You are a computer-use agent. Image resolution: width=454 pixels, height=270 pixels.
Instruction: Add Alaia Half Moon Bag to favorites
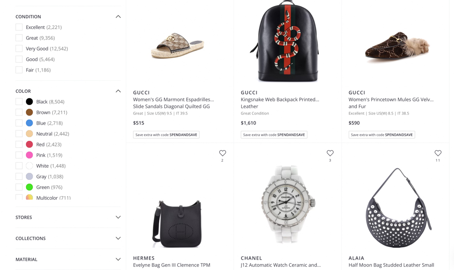click(438, 153)
